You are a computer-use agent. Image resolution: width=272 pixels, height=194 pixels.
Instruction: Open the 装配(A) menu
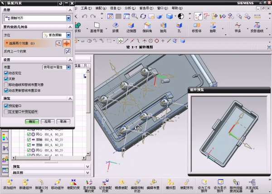pos(101,8)
